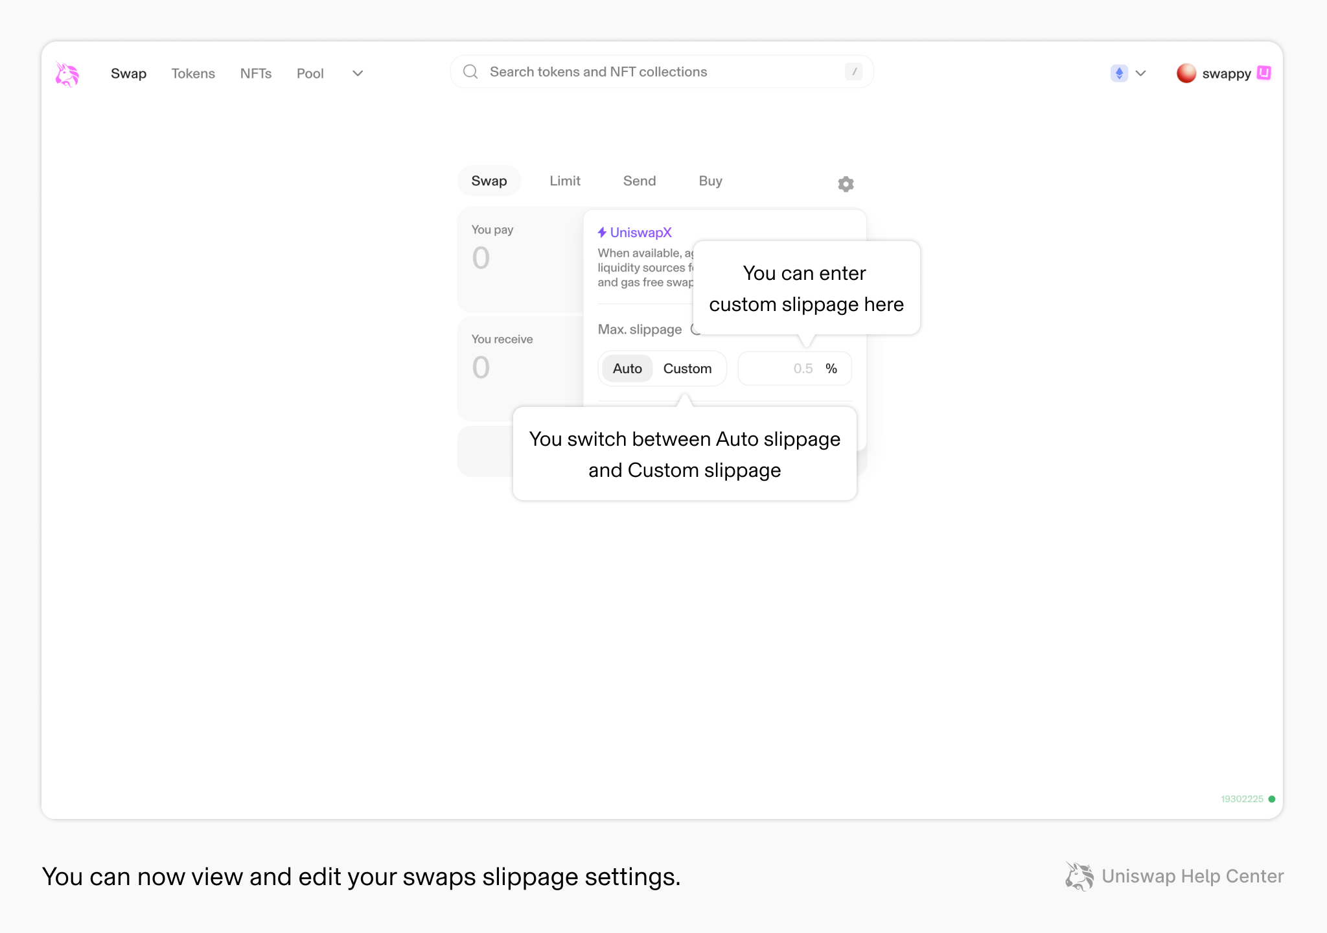Image resolution: width=1327 pixels, height=933 pixels.
Task: Click the slash shortcut key badge
Action: 854,72
